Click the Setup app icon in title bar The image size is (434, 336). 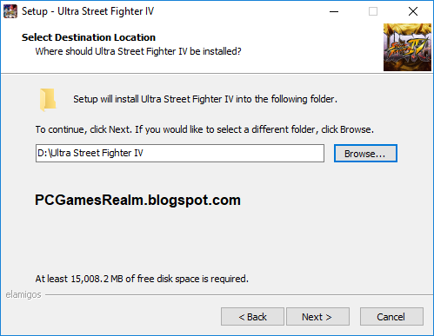pyautogui.click(x=10, y=11)
